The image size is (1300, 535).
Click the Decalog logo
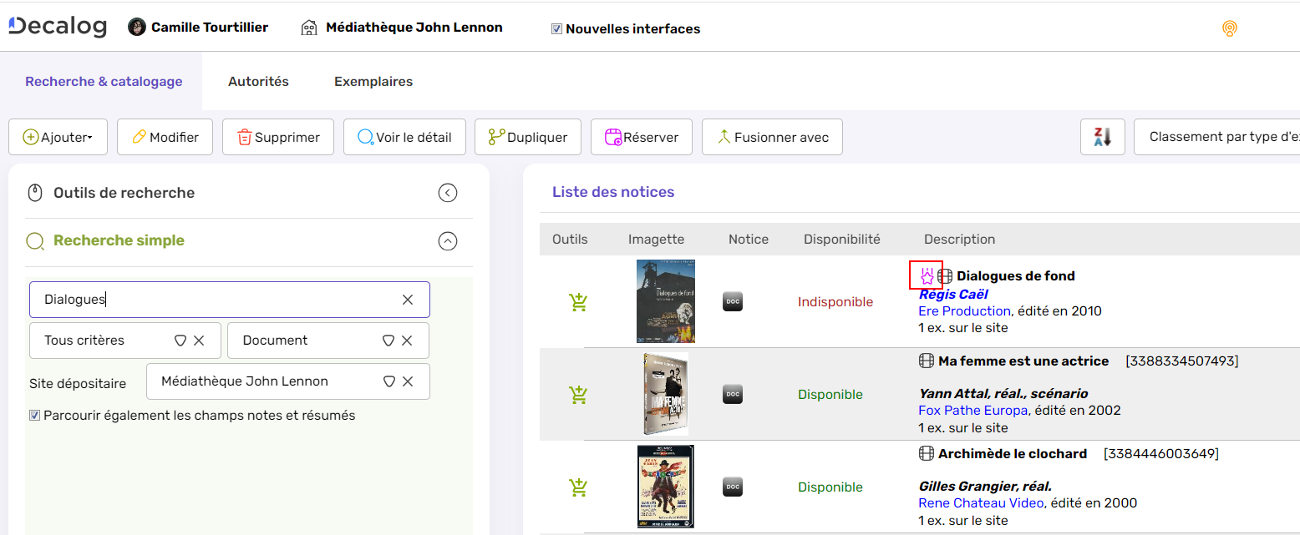point(55,26)
